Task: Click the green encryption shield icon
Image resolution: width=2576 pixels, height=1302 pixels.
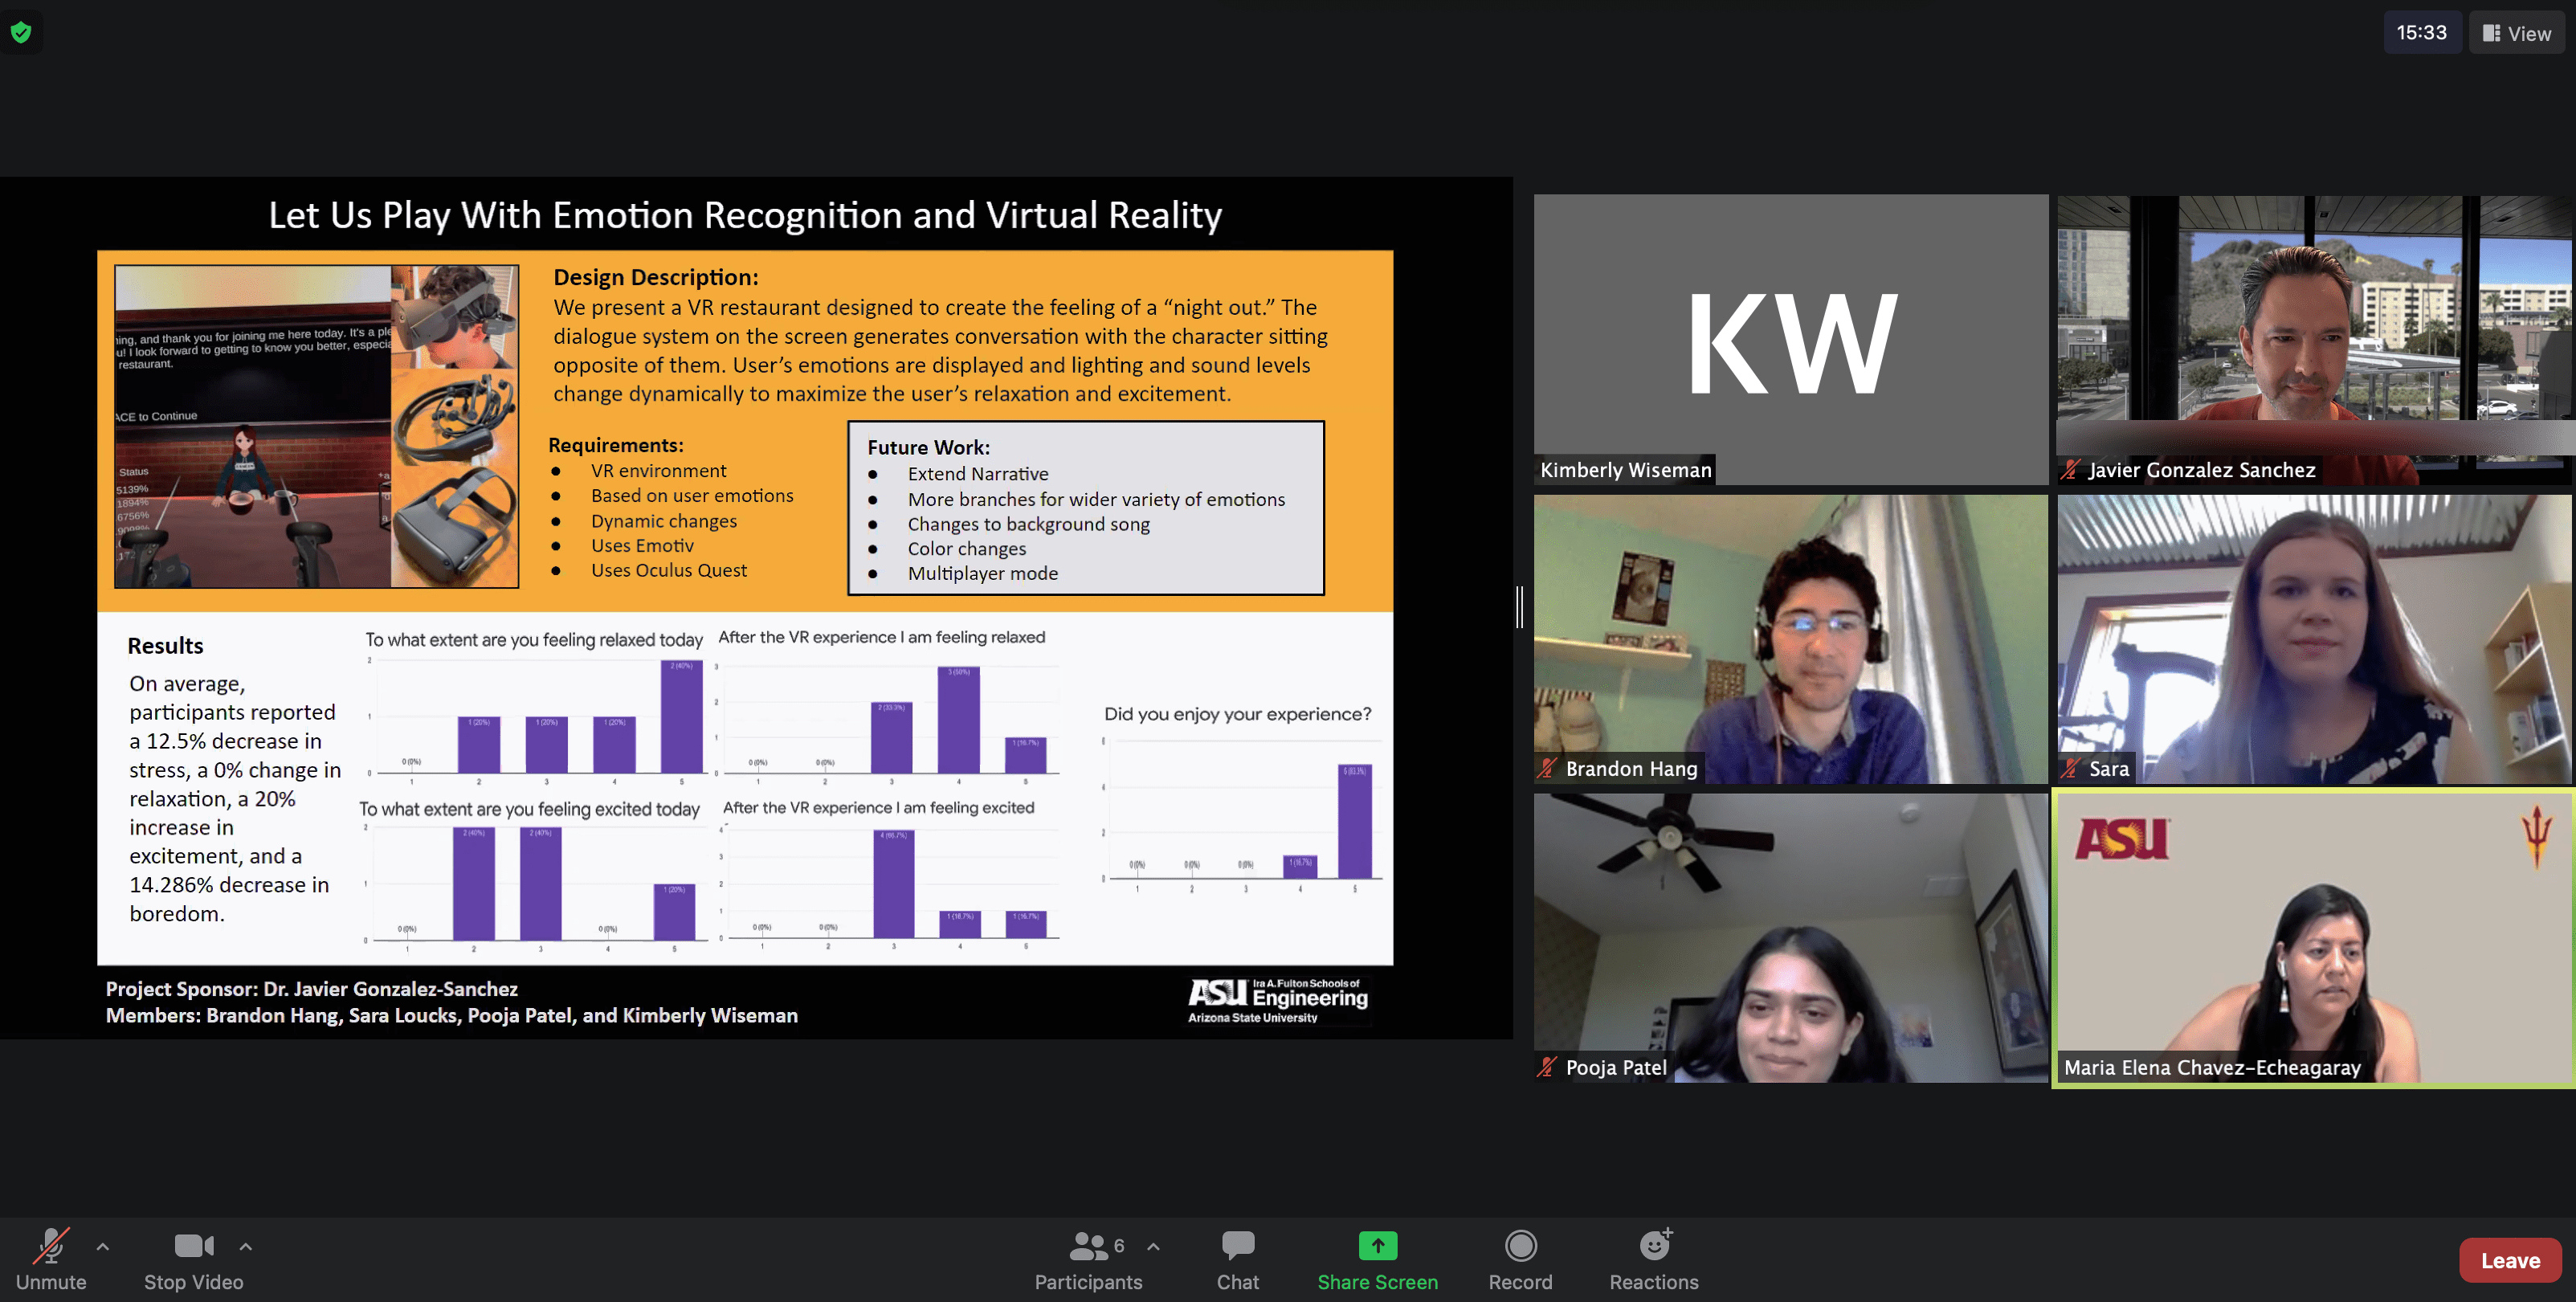Action: point(21,32)
